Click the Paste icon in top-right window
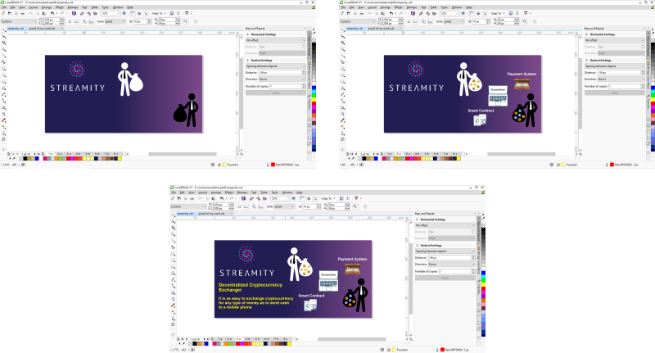 tap(382, 13)
